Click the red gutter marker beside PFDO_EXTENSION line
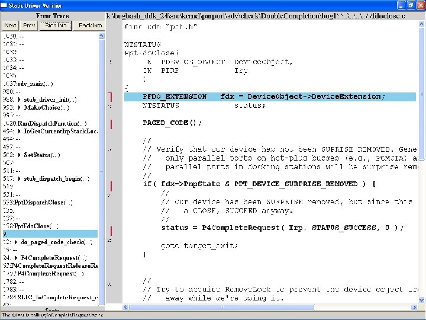This screenshot has width=426, height=320. (110, 97)
